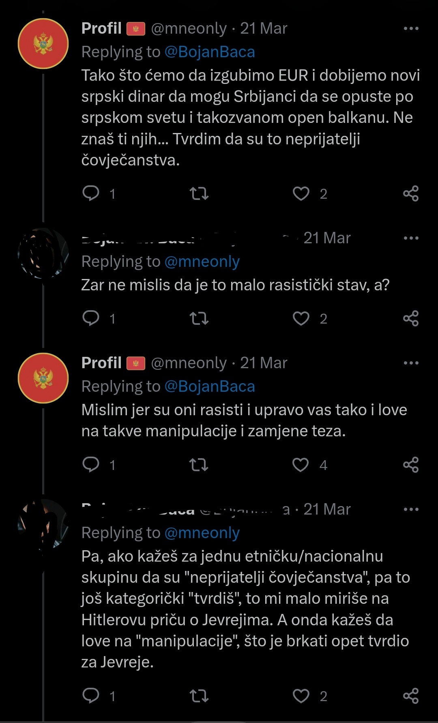Screen dimensions: 438x723
Task: Share the 'rasistički stav' tweet
Action: 411,319
